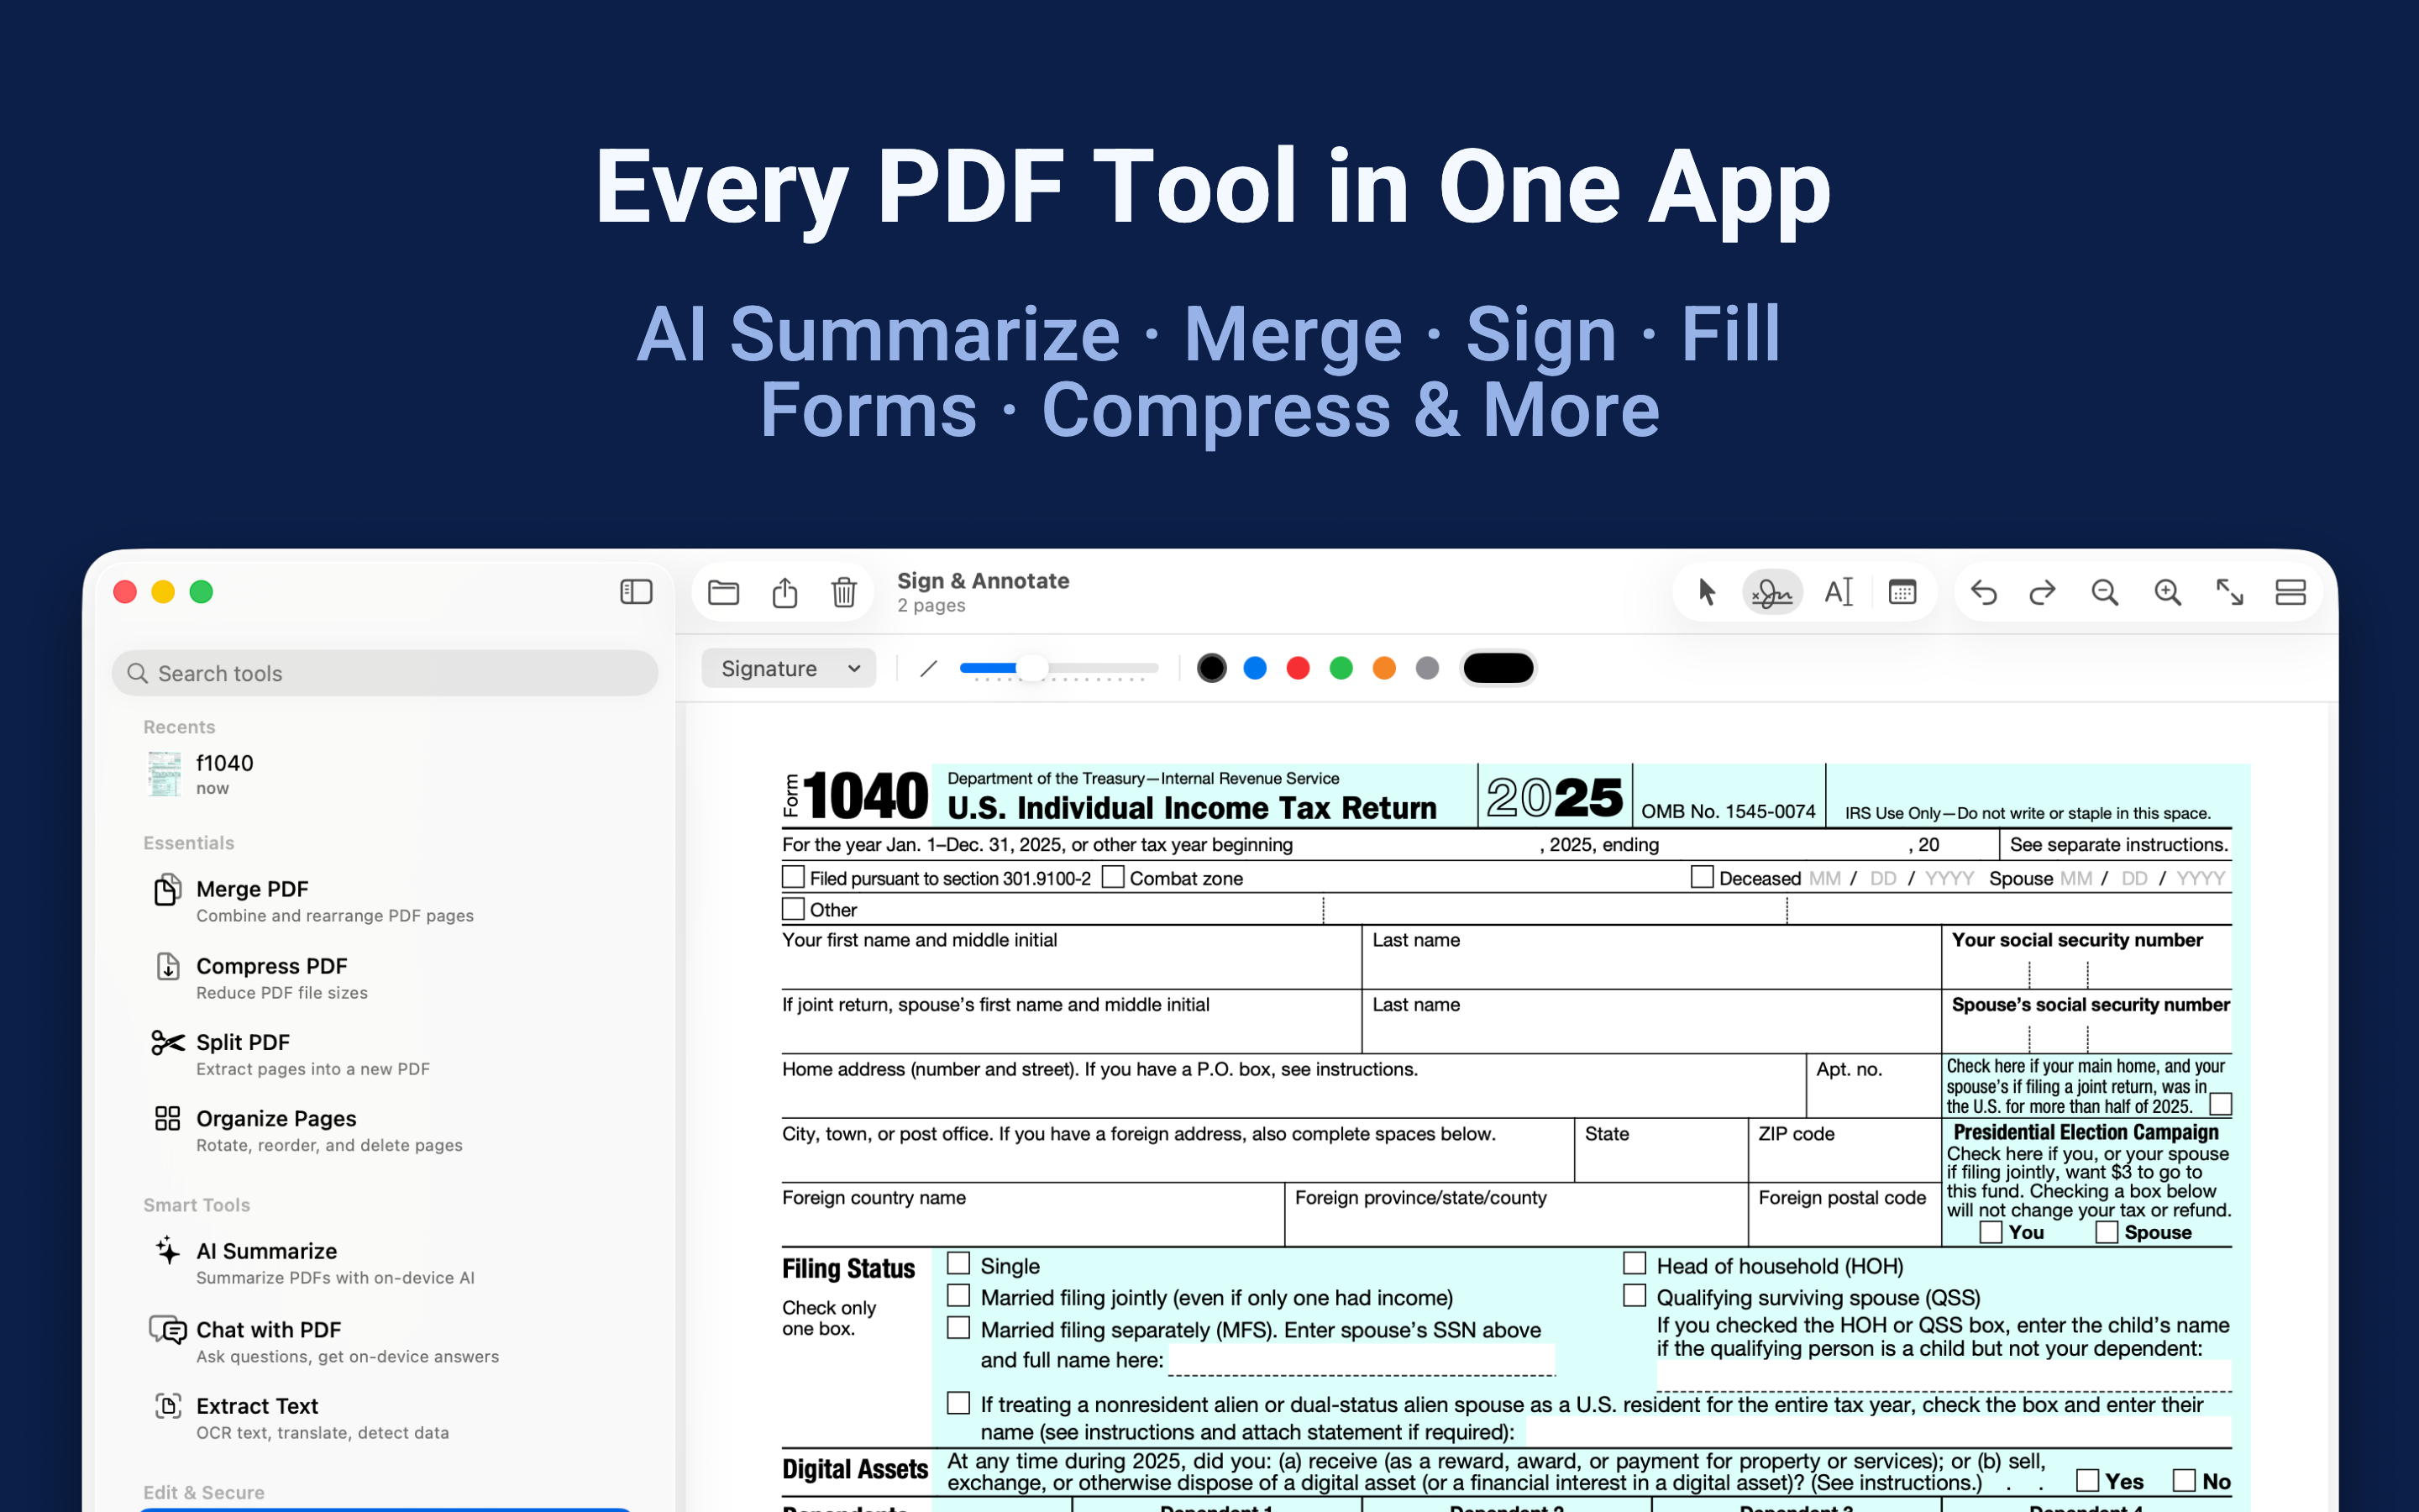Check the Single filing status box
Image resolution: width=2419 pixels, height=1512 pixels.
958,1264
